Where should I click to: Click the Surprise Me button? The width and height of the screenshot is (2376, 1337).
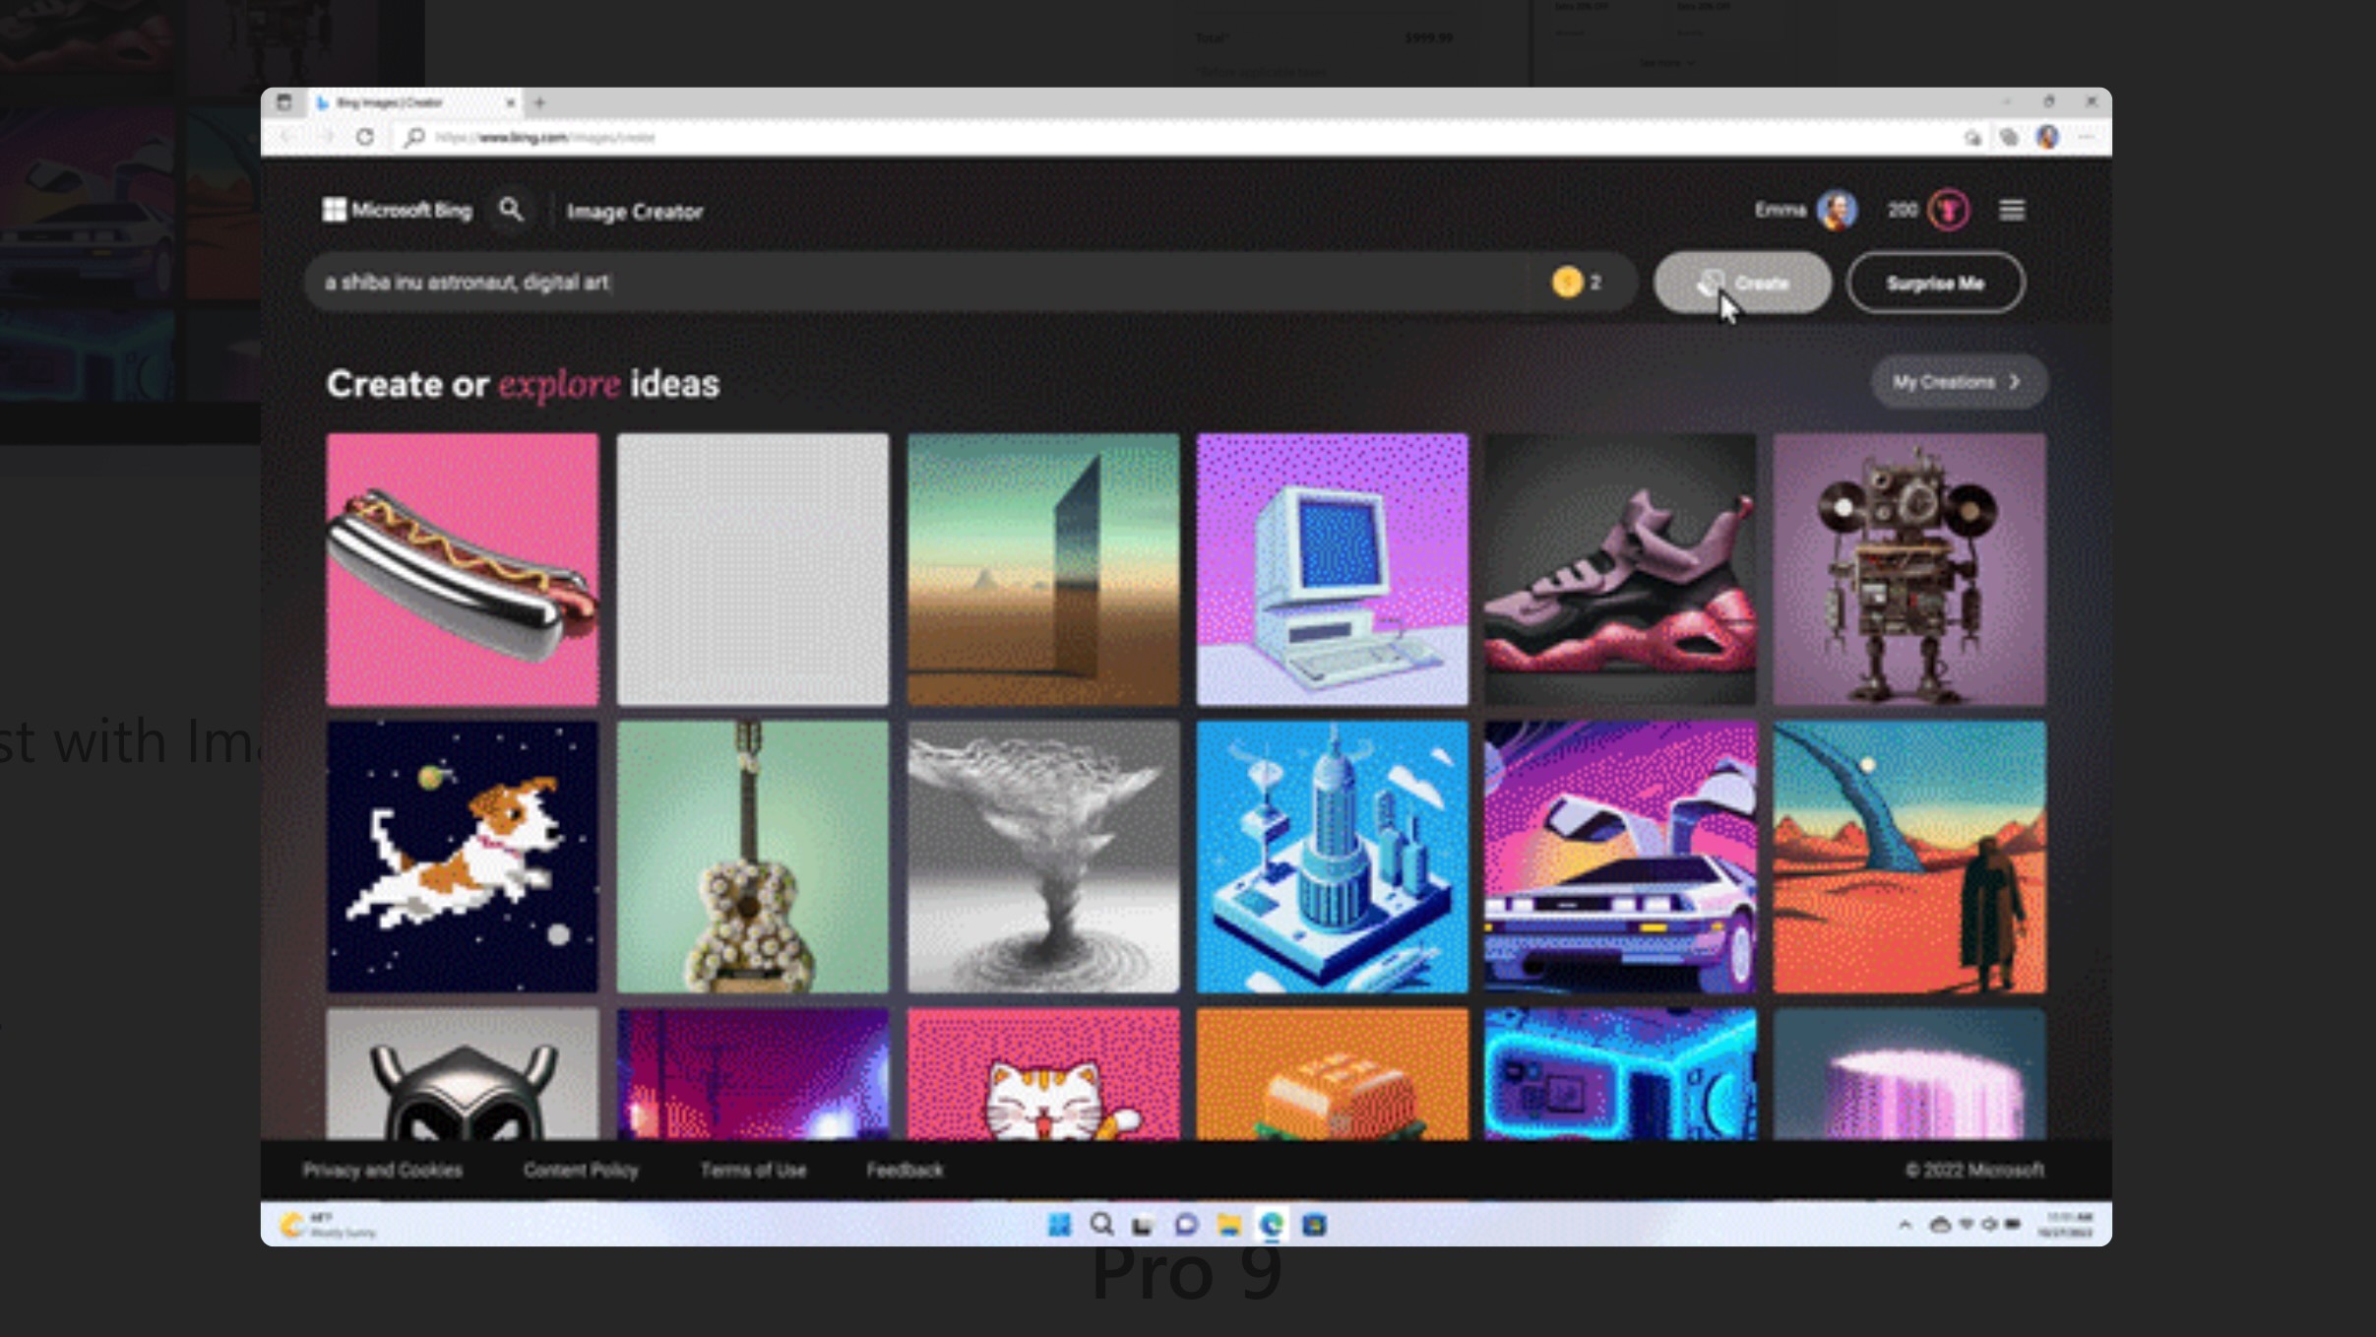pyautogui.click(x=1934, y=283)
